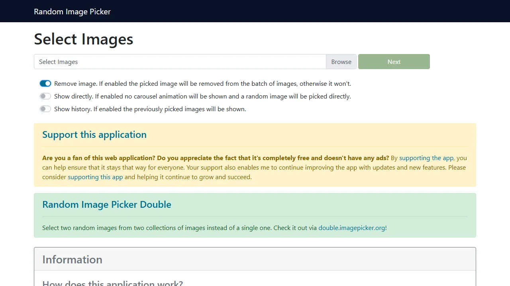Click "How does this application work?" heading
The width and height of the screenshot is (510, 286).
tap(112, 283)
